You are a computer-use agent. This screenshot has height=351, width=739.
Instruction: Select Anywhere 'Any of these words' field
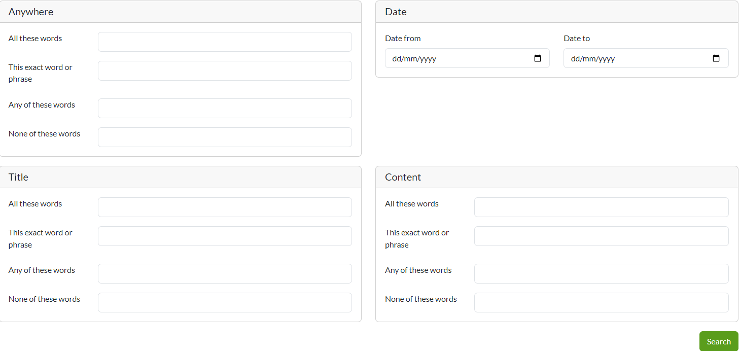(x=225, y=108)
